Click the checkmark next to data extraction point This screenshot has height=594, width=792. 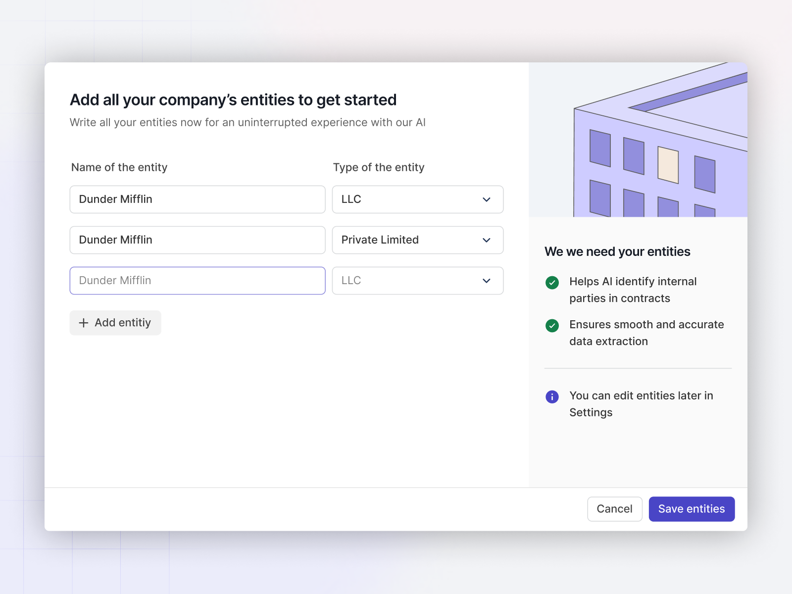pyautogui.click(x=552, y=326)
